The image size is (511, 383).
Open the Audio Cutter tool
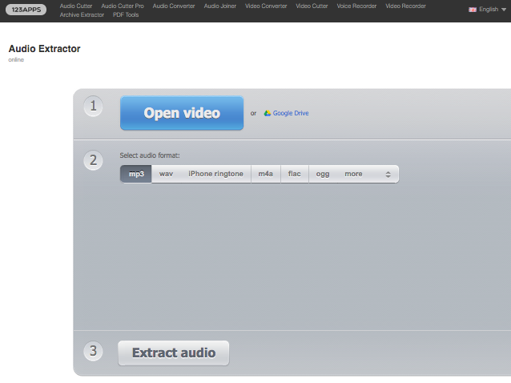tap(76, 6)
